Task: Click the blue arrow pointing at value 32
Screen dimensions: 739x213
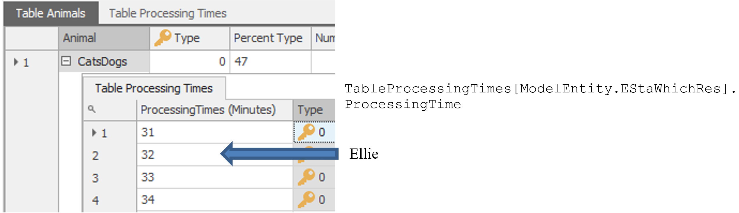Action: point(279,154)
